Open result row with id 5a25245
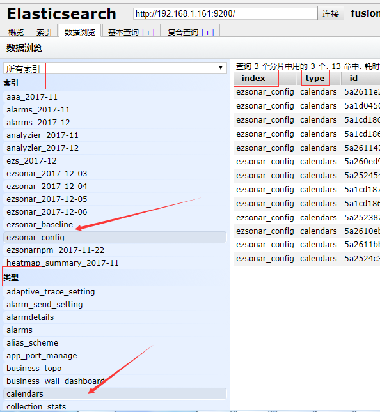The image size is (380, 412). (306, 176)
